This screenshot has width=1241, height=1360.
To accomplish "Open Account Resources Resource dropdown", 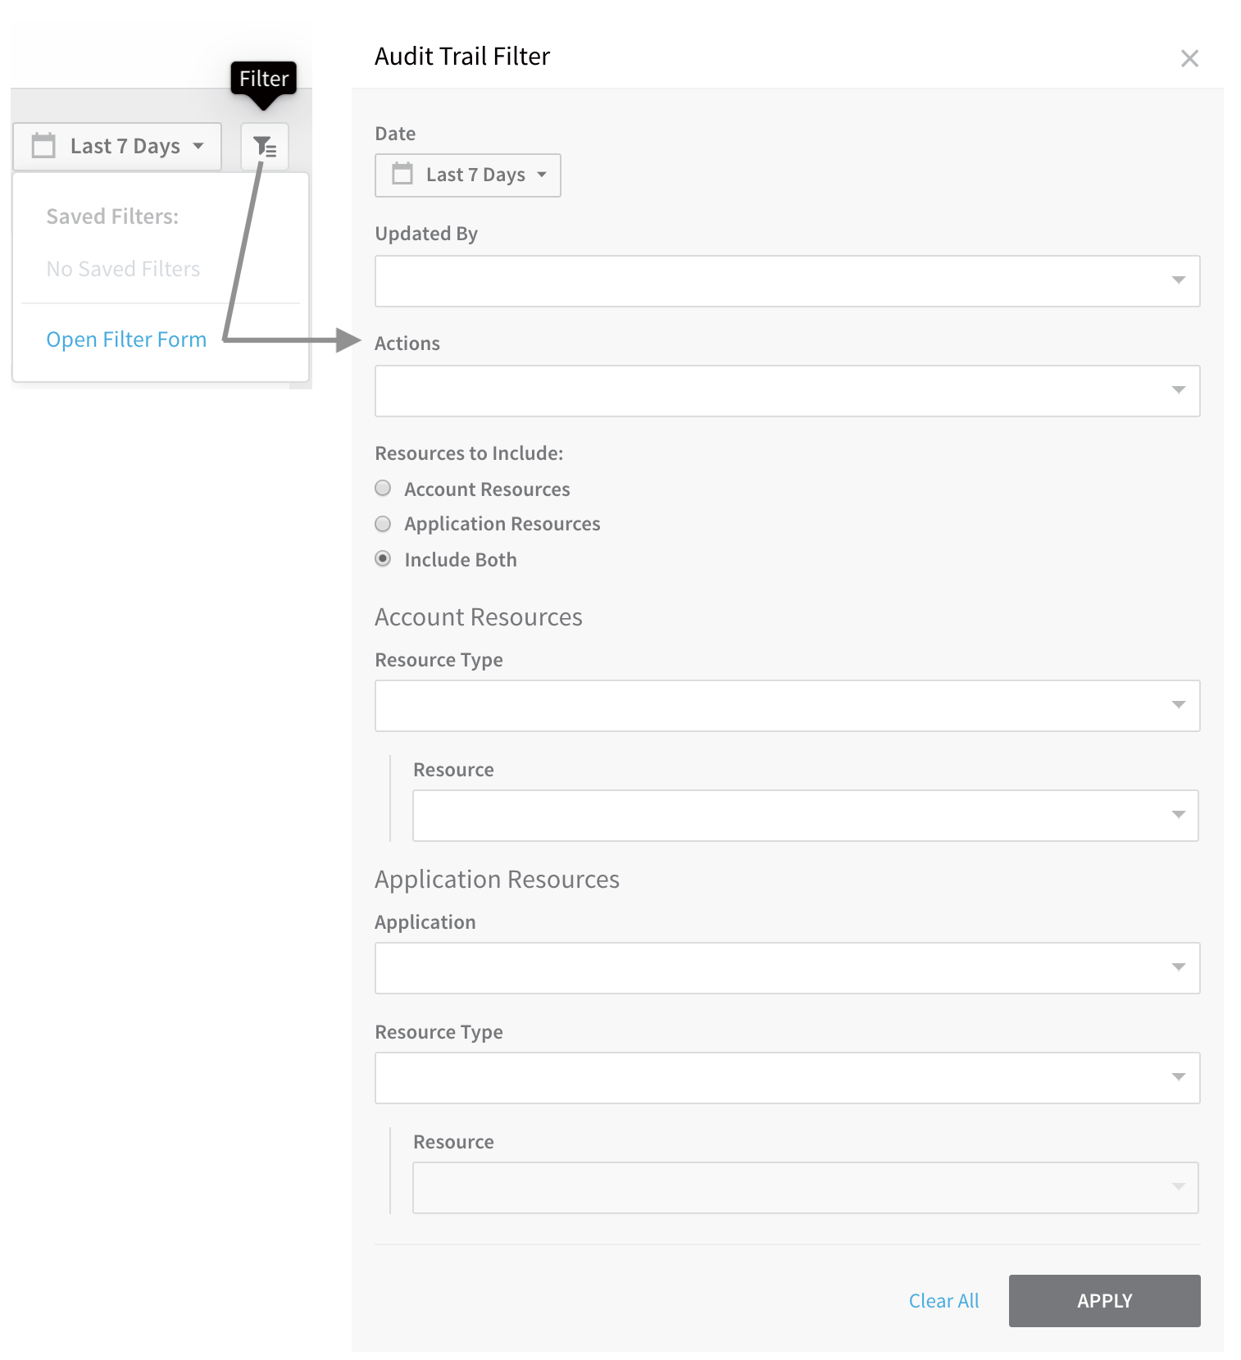I will pos(805,815).
